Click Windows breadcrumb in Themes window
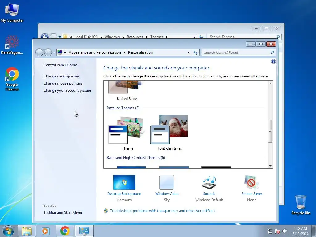The image size is (316, 237). pos(112,37)
